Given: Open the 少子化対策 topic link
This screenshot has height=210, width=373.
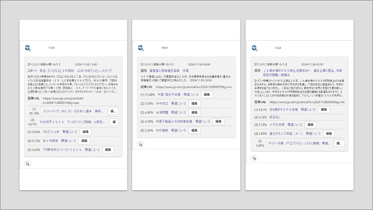Looking at the screenshot, I should coord(277,125).
